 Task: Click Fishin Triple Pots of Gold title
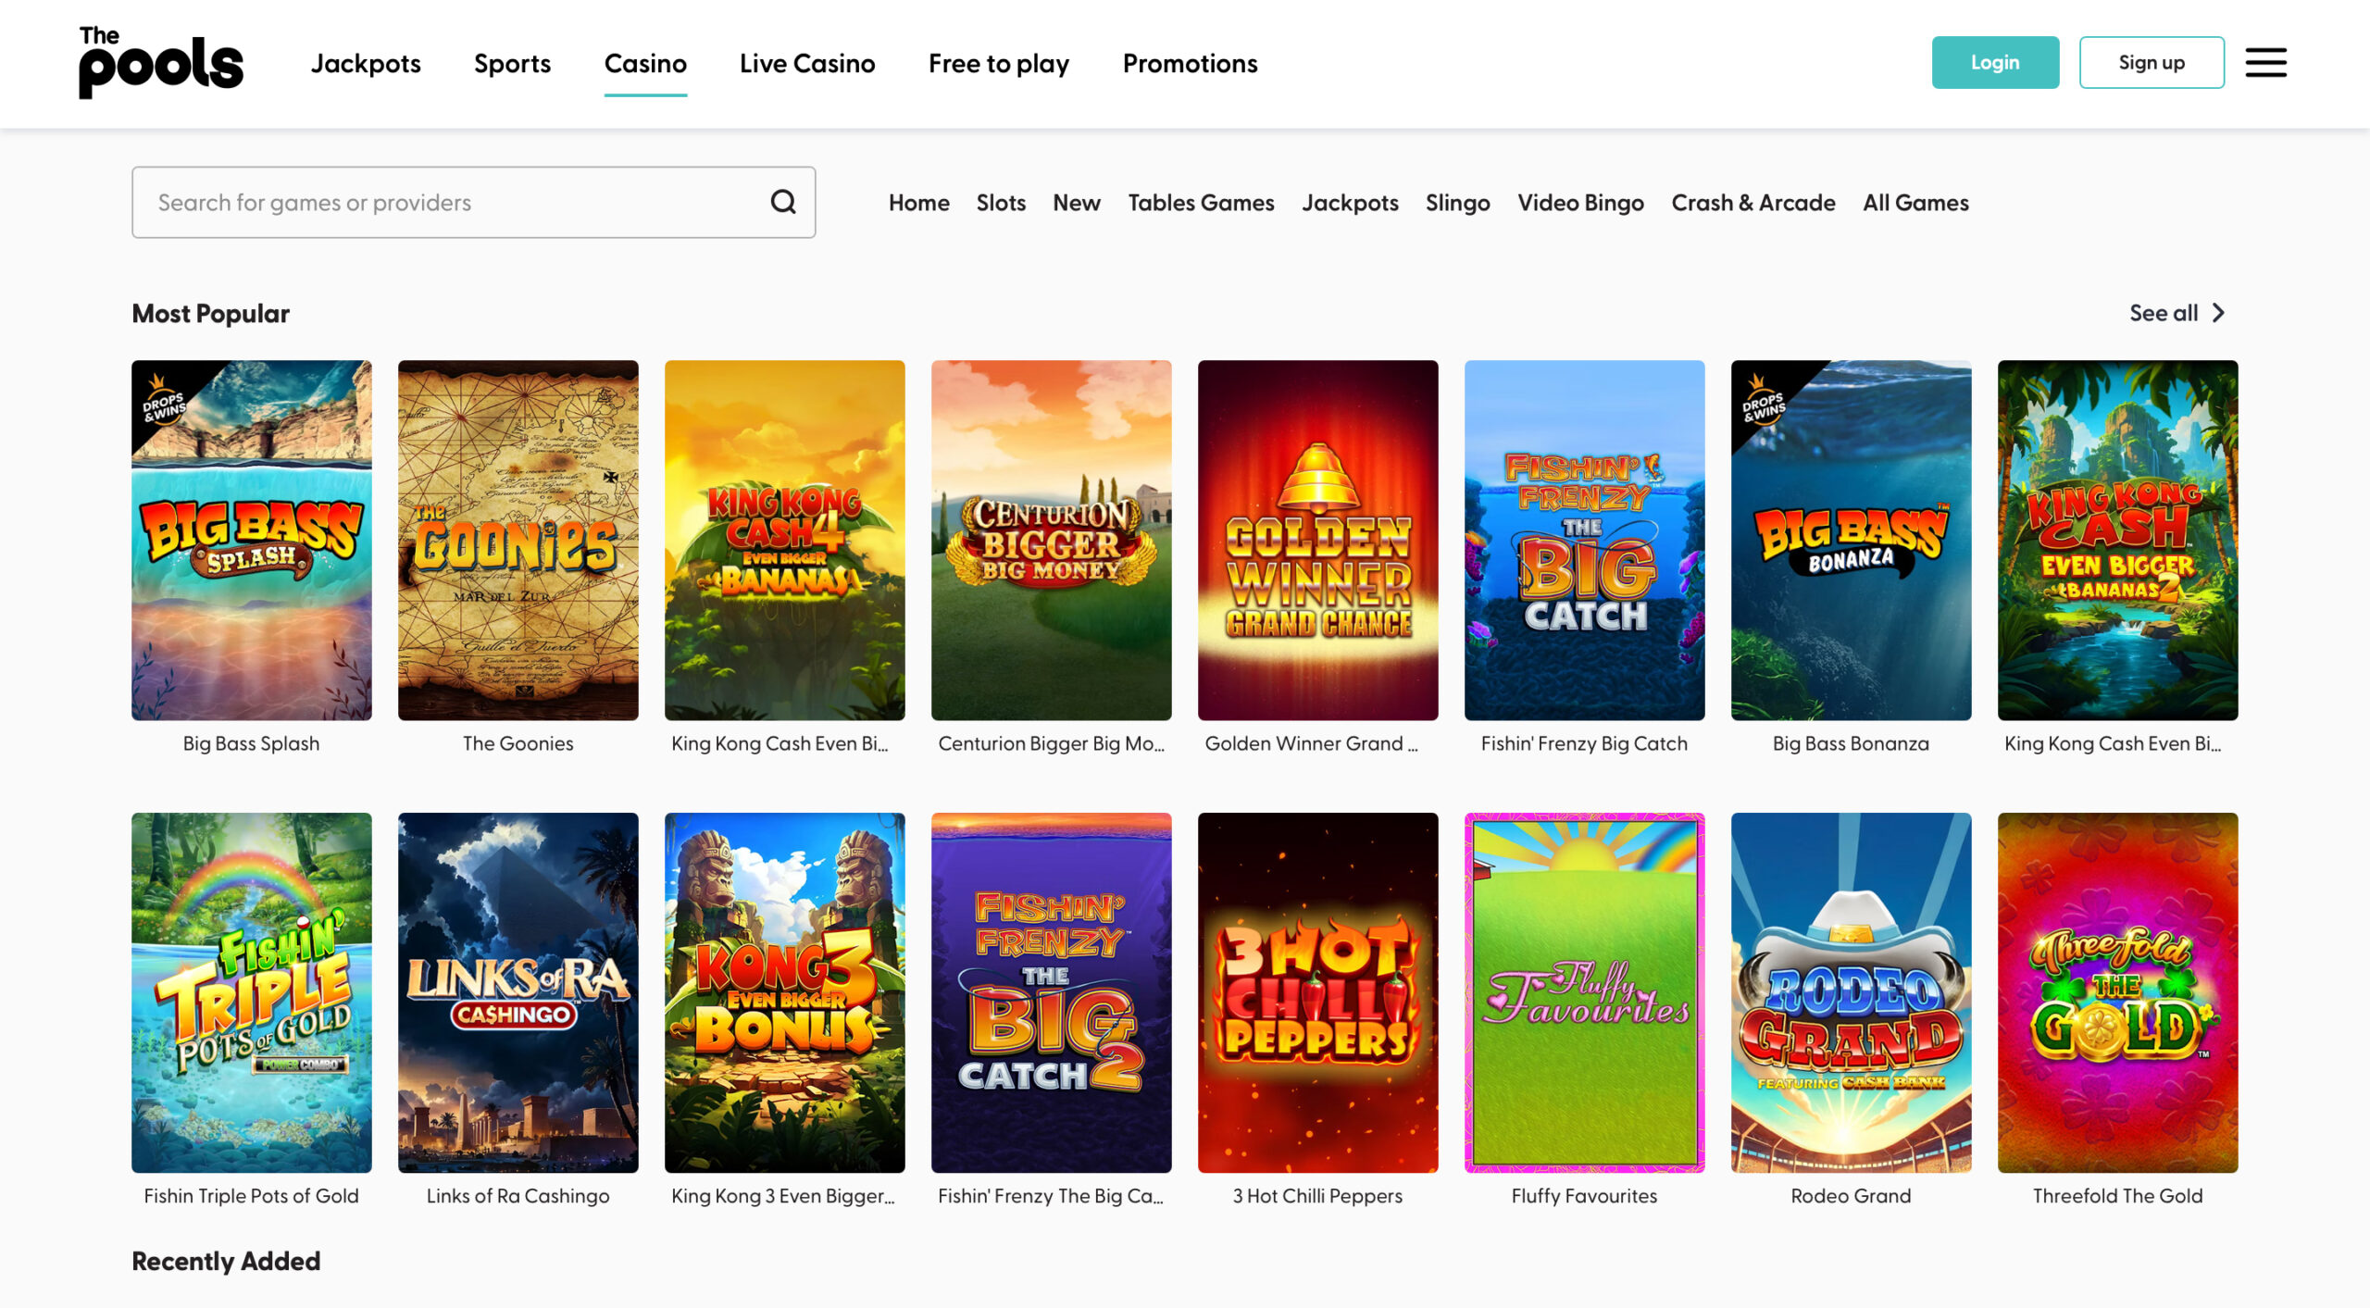click(251, 1196)
